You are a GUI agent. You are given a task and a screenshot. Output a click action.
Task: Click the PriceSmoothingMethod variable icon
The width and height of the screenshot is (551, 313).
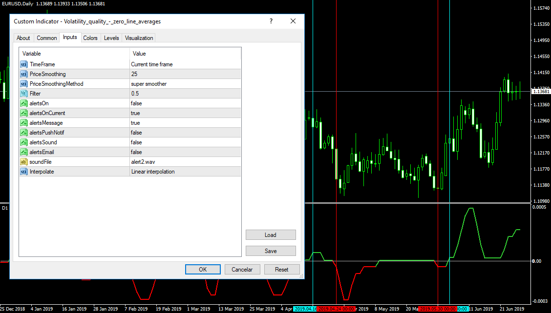pos(23,84)
